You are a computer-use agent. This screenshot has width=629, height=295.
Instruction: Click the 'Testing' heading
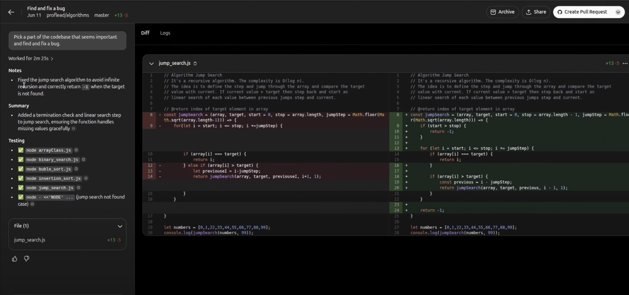17,141
